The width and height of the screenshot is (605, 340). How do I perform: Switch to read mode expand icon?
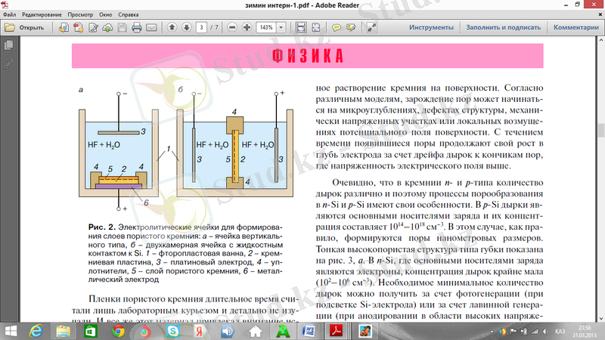[371, 28]
